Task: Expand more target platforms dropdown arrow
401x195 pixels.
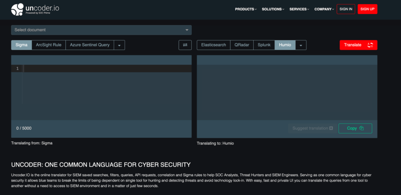Action: click(x=301, y=45)
